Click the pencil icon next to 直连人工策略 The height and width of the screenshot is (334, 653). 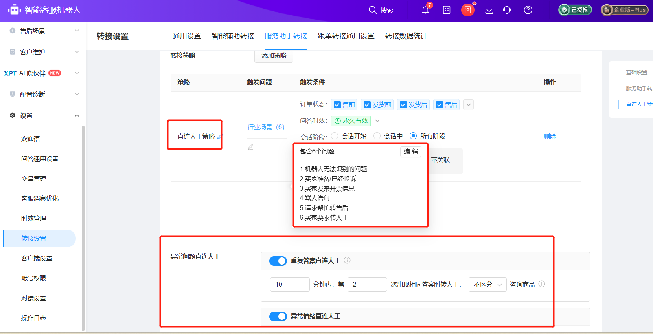click(220, 137)
